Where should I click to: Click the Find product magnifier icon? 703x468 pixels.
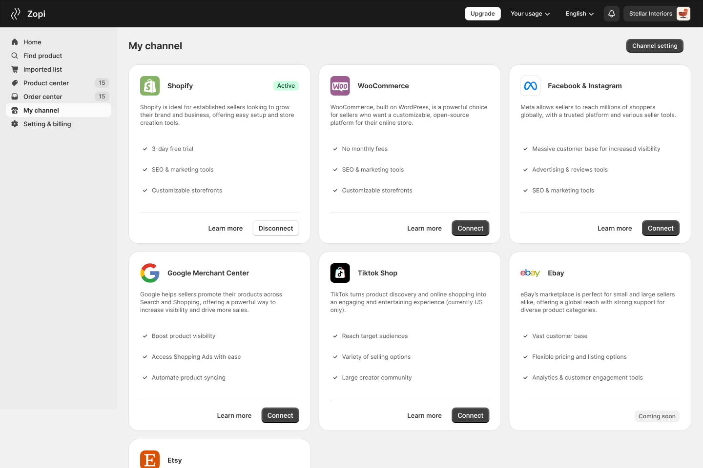tap(15, 56)
